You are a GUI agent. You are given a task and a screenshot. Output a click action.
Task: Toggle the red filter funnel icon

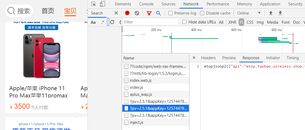click(x=149, y=13)
